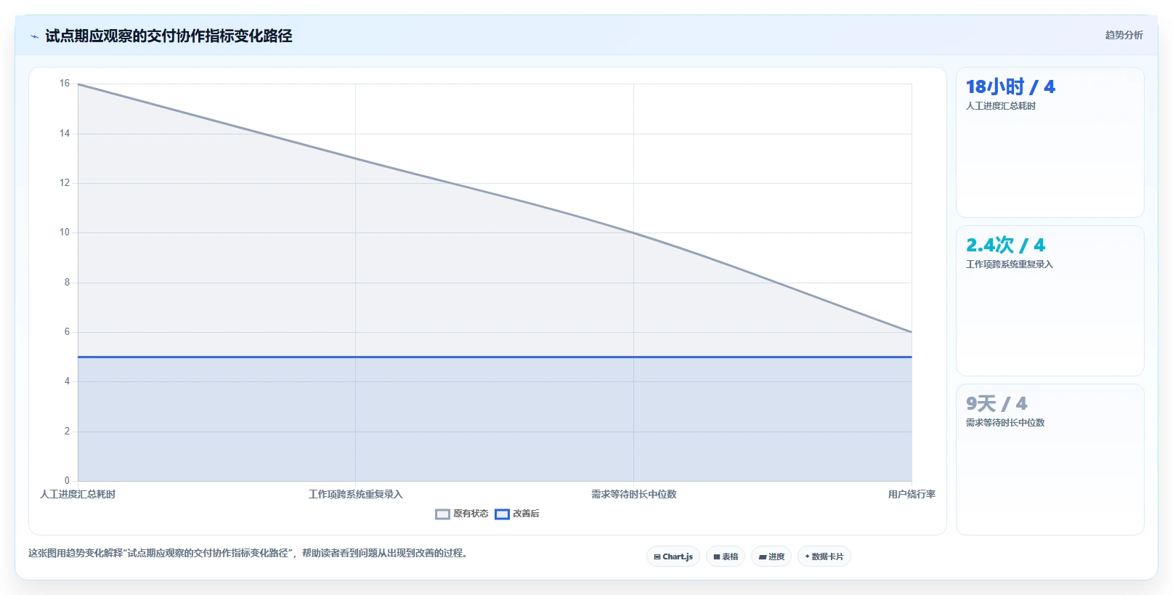The image size is (1173, 595).
Task: Click the panel title 试点期应观察的交付协作指标变化路径
Action: [x=169, y=36]
